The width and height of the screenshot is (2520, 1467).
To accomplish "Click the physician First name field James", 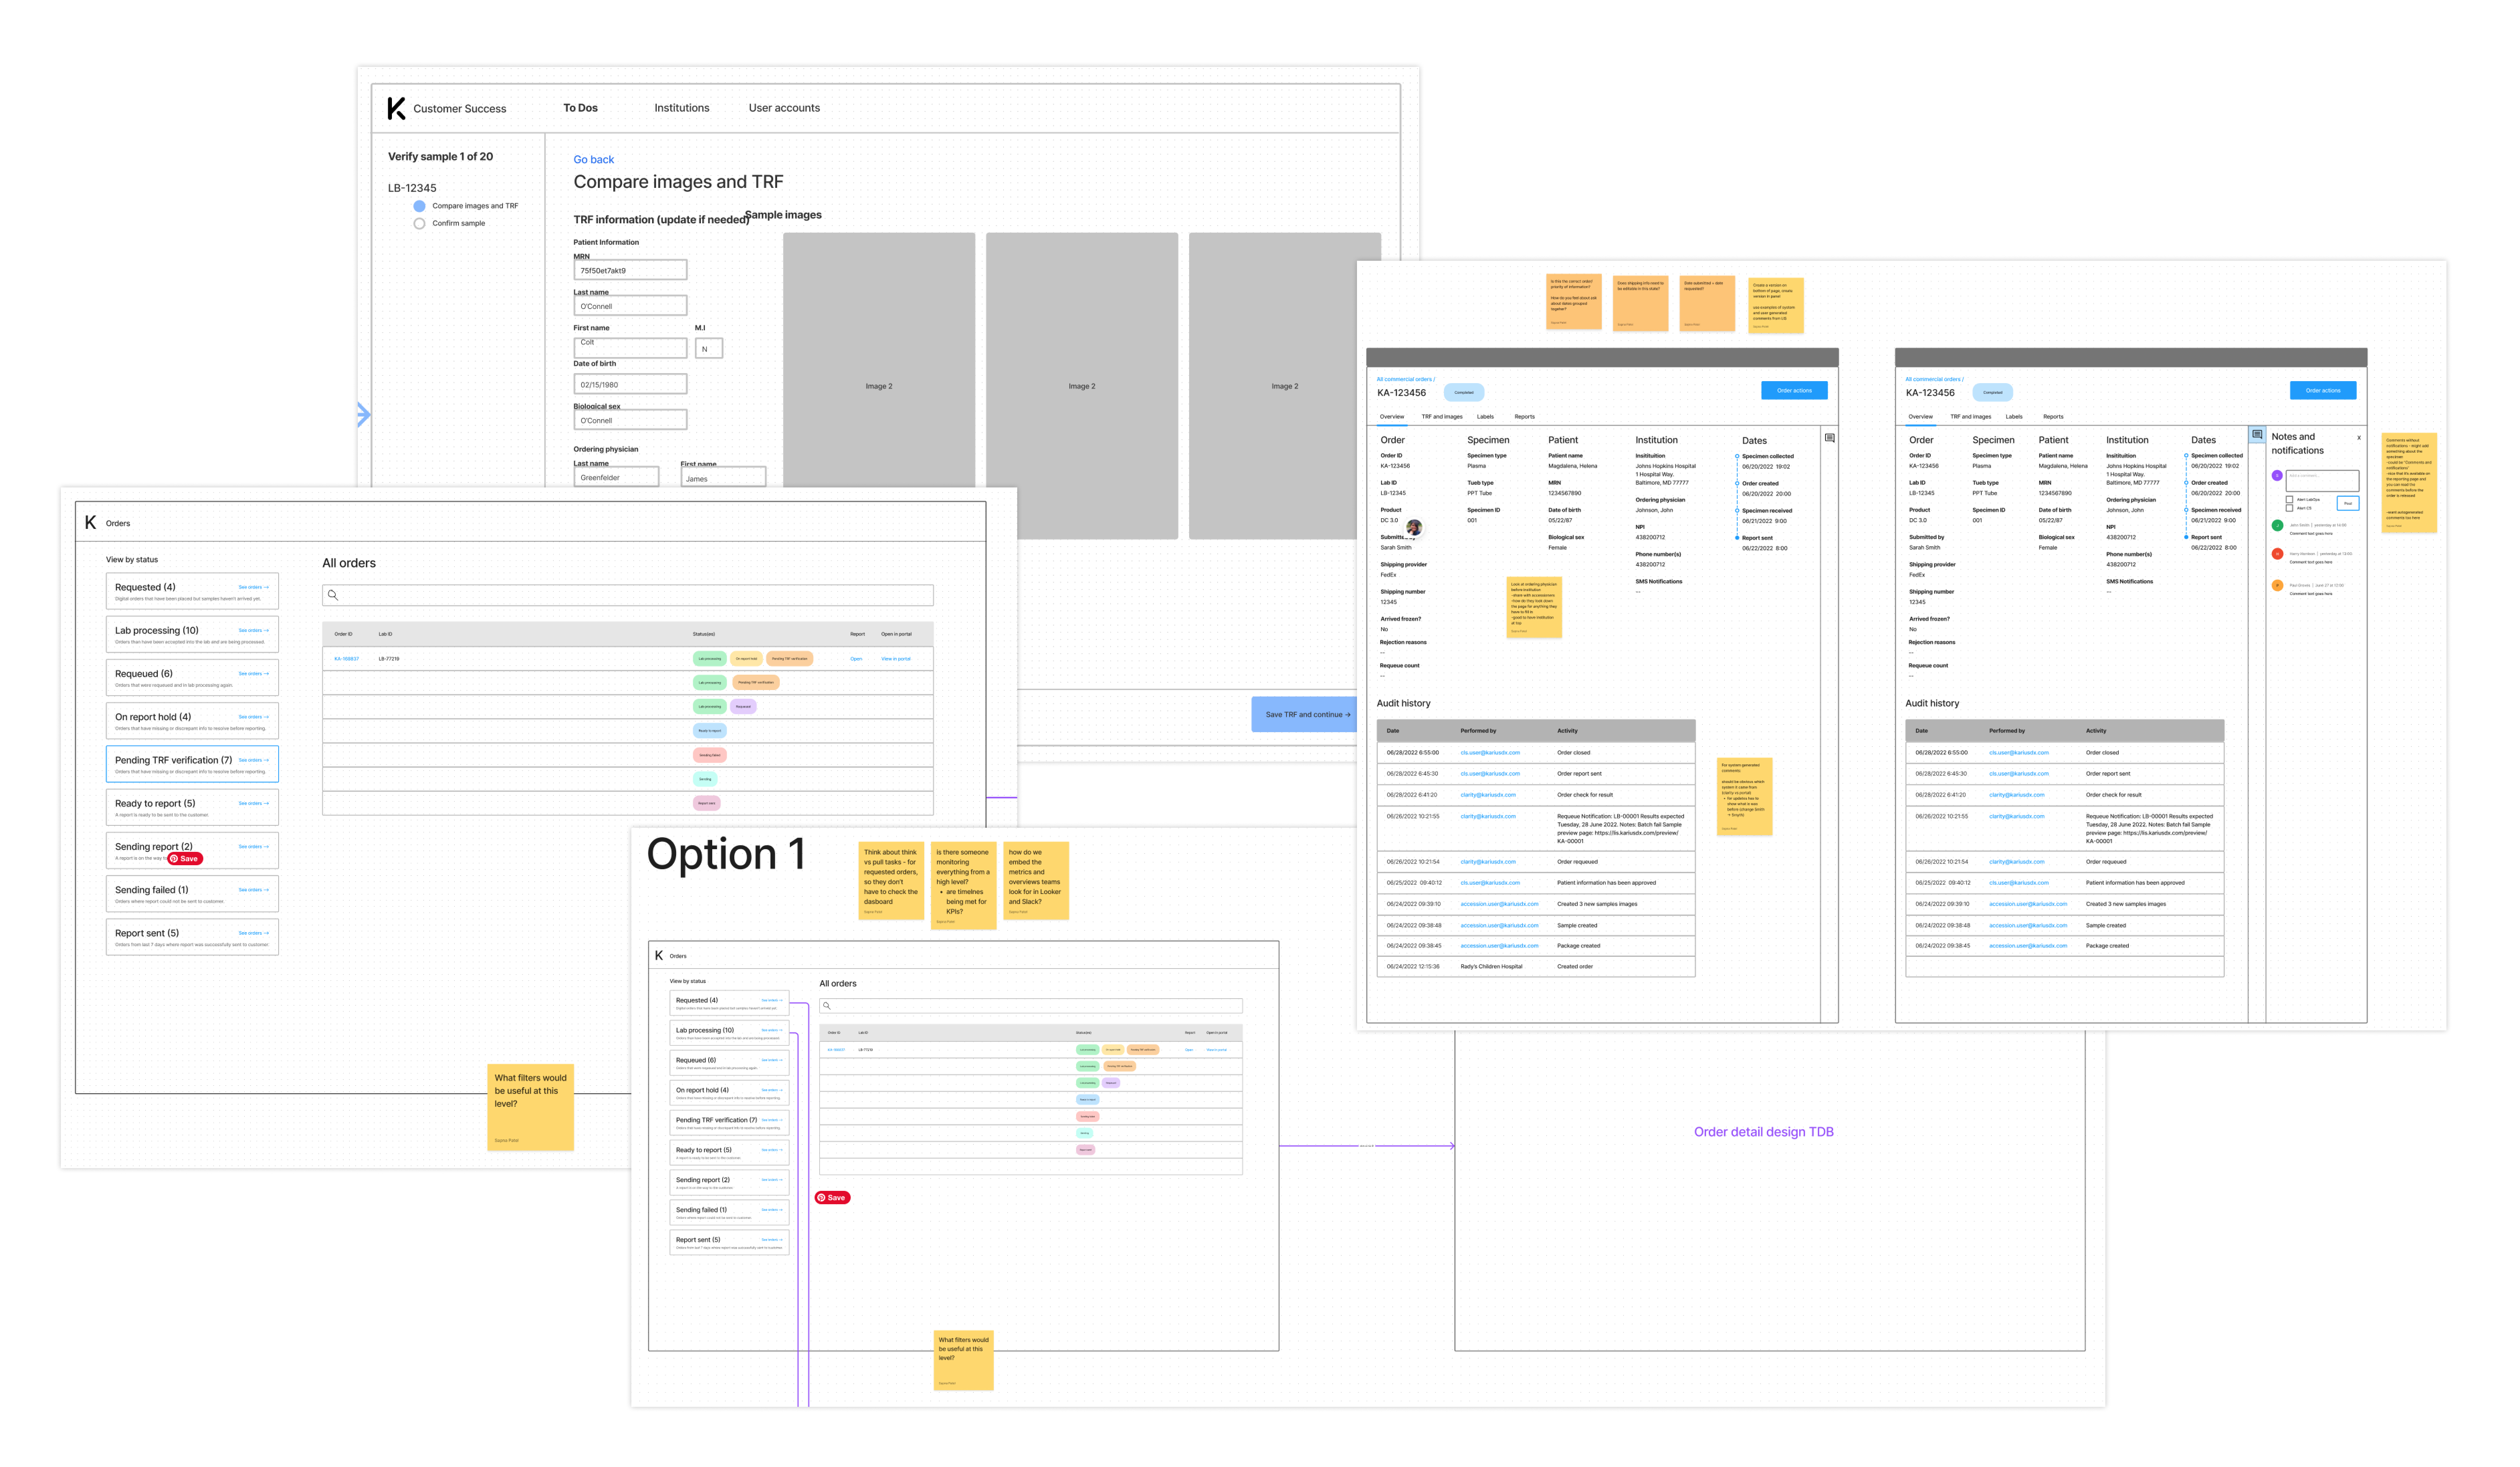I will point(723,477).
